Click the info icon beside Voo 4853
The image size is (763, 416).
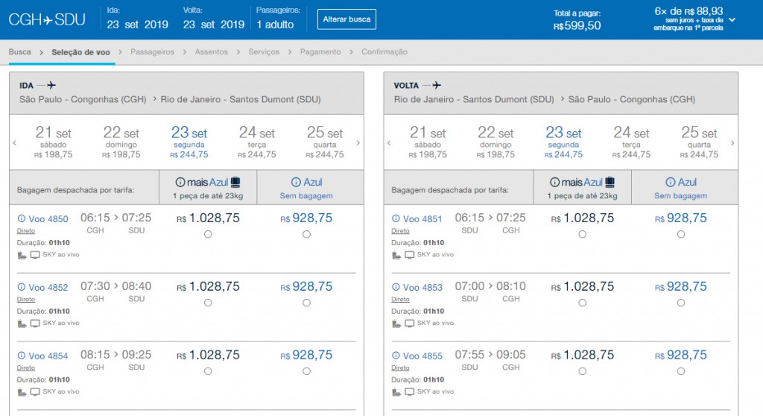click(396, 287)
